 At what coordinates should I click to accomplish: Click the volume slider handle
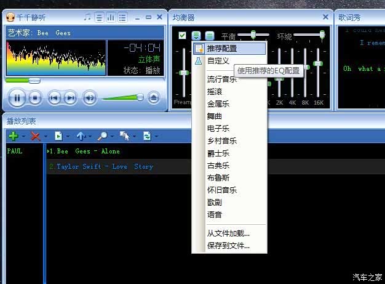[x=140, y=97]
